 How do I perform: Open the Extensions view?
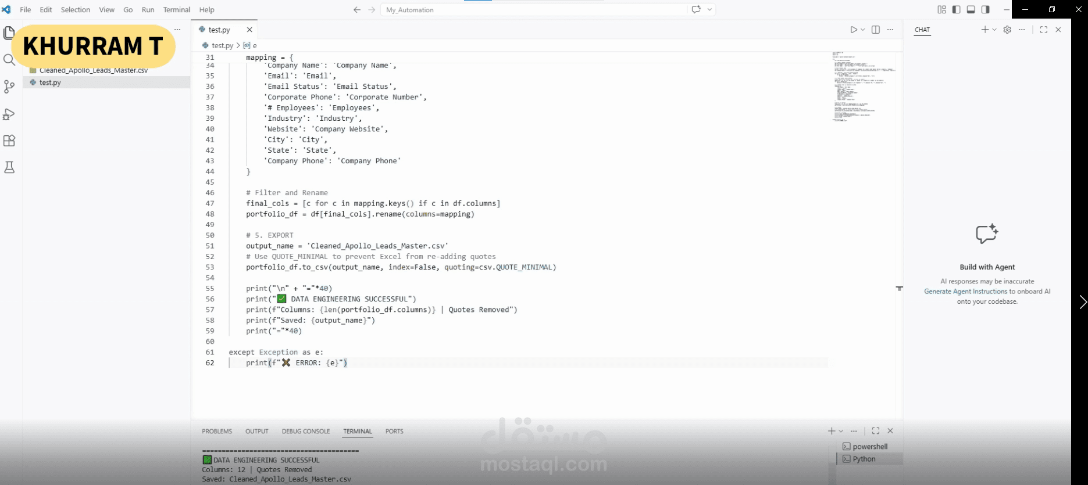point(9,141)
